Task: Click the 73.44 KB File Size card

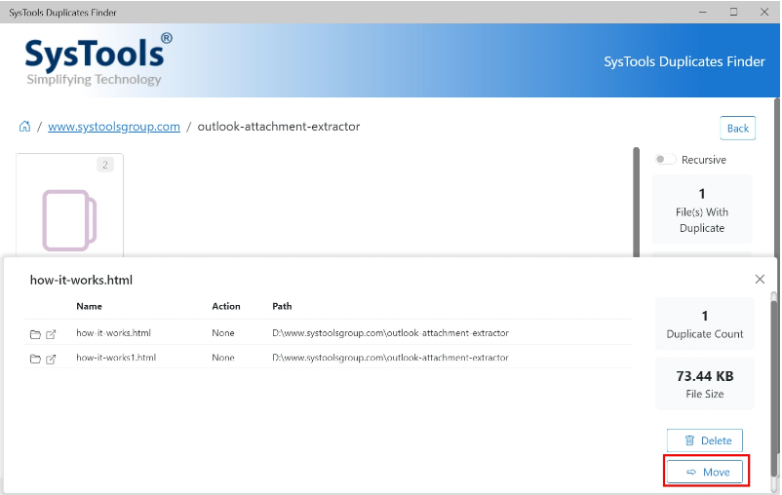Action: [x=705, y=383]
